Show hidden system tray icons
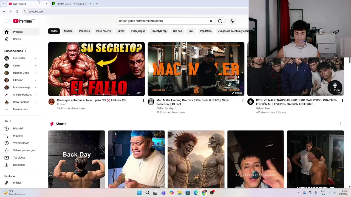Screen dimensions: 351x197 [298, 193]
